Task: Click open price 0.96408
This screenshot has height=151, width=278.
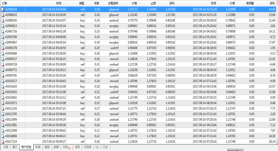Action: 133,48
